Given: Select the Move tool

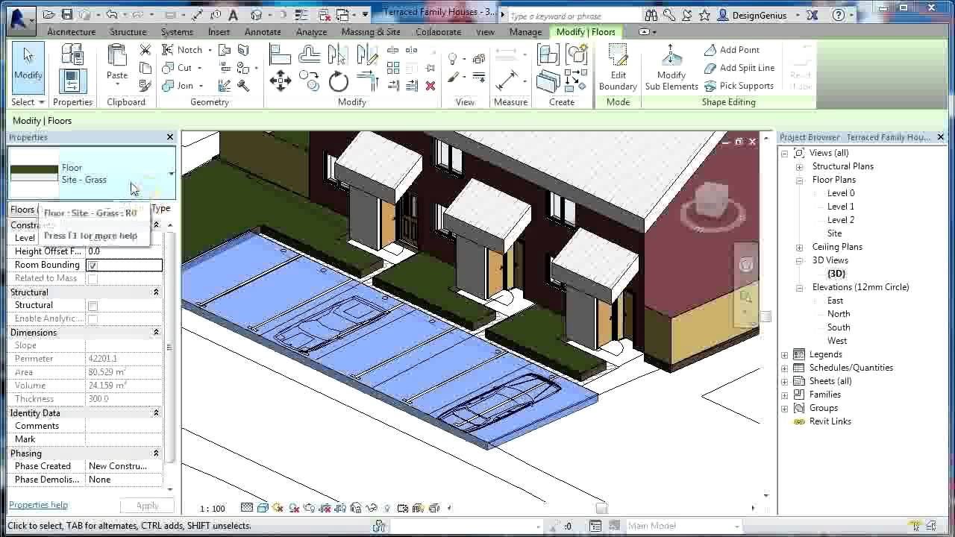Looking at the screenshot, I should 281,81.
